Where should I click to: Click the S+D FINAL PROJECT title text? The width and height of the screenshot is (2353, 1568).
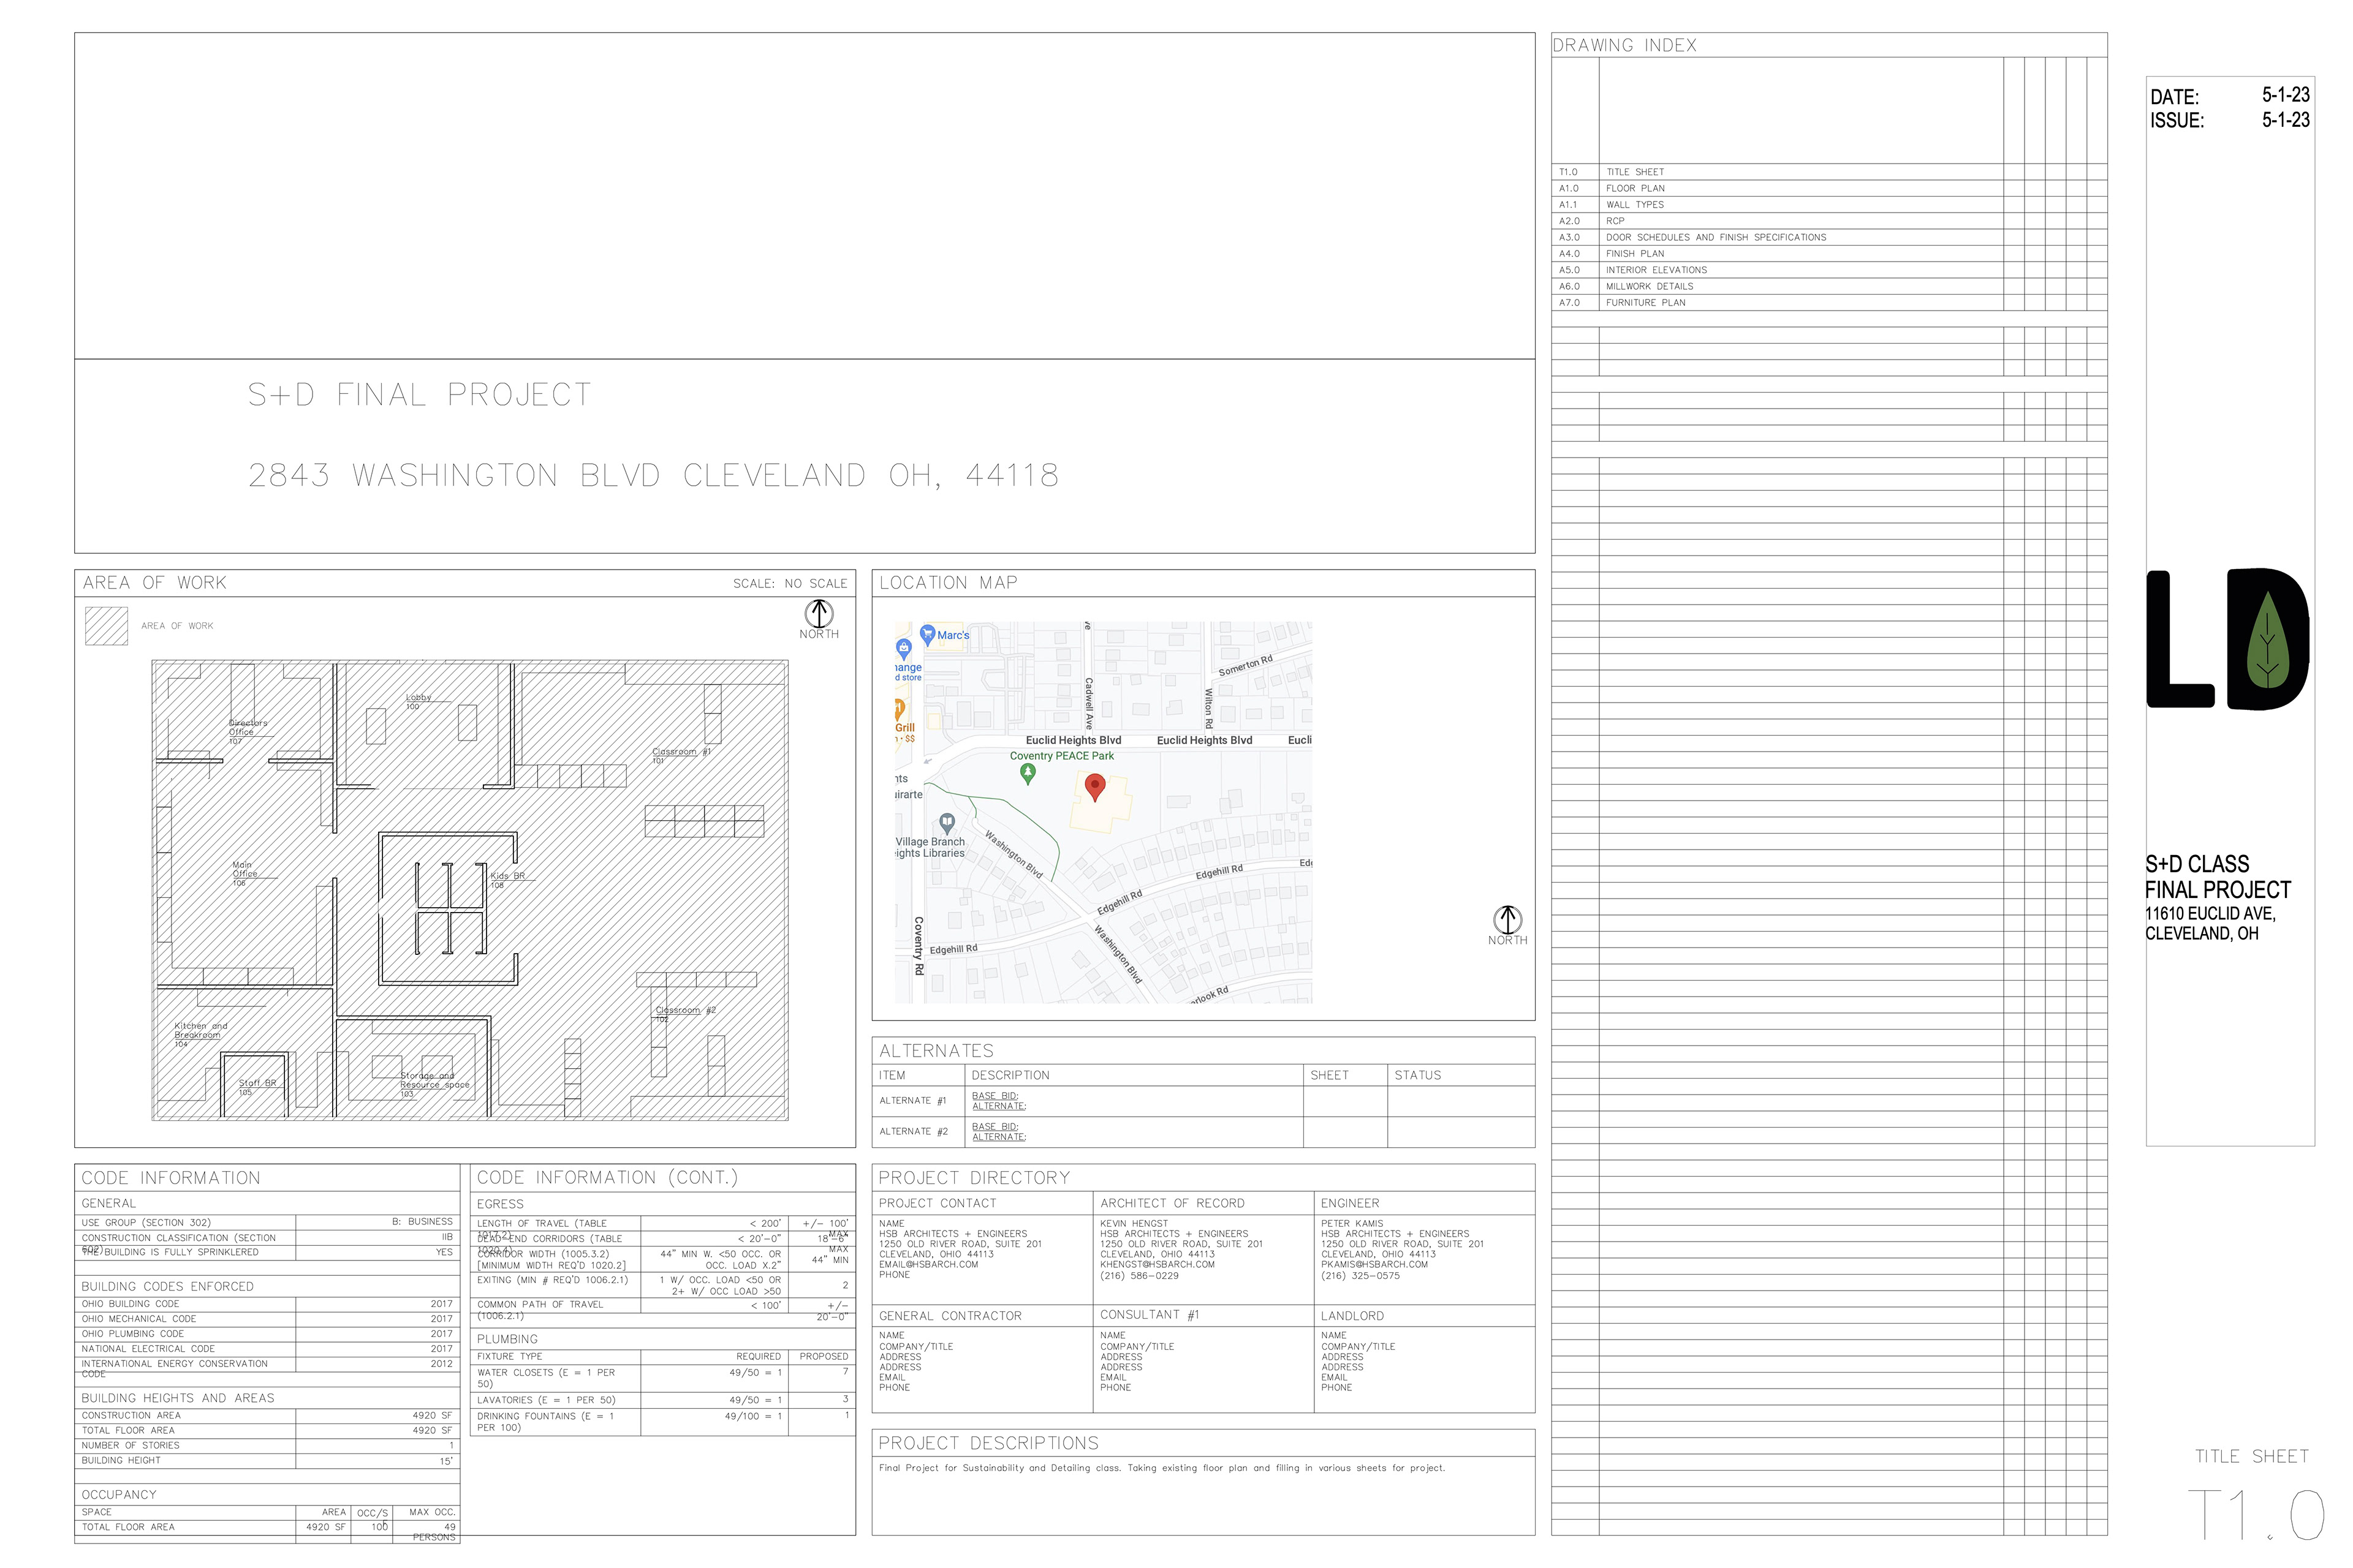click(x=419, y=395)
